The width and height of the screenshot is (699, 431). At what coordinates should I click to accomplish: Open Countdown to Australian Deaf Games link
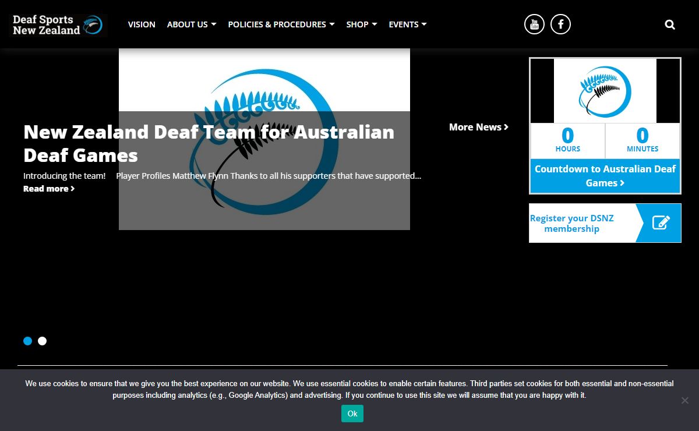605,176
